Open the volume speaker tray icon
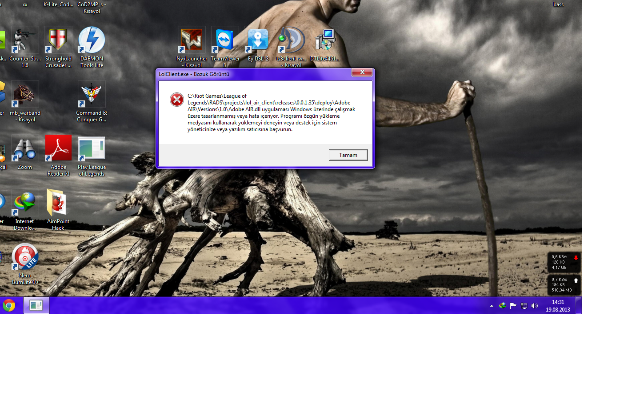Image resolution: width=640 pixels, height=400 pixels. tap(535, 306)
